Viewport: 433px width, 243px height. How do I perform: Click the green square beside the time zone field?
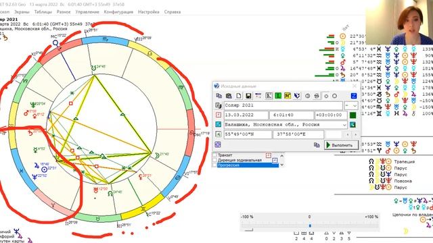click(352, 115)
